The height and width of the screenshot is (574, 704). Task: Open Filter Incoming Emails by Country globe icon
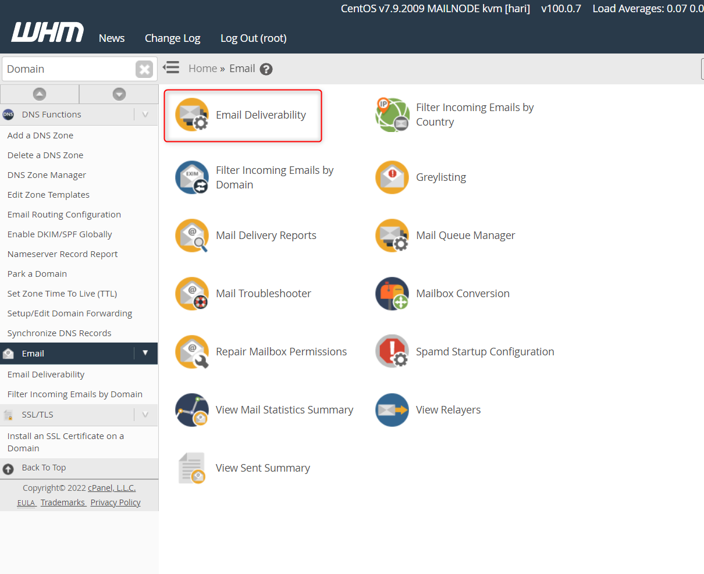[x=392, y=115]
